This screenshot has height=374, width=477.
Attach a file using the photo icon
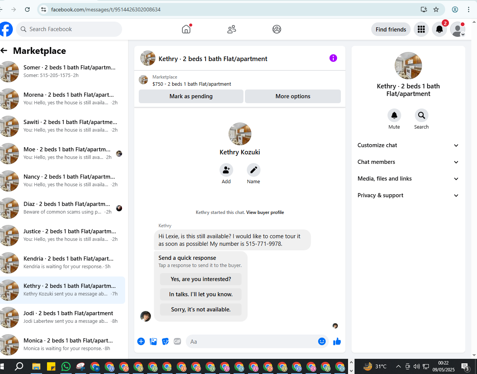click(x=153, y=341)
